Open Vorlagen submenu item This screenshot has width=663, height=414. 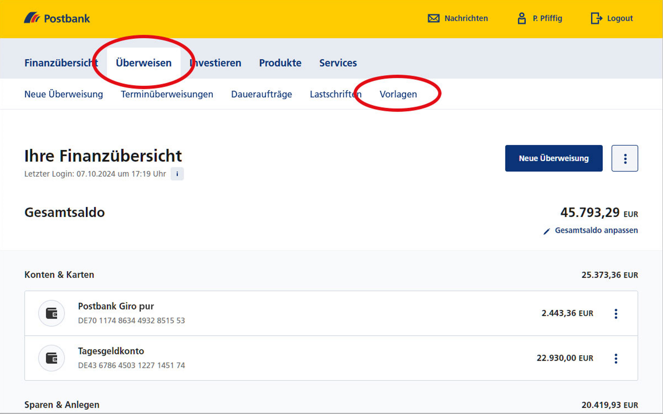coord(398,94)
